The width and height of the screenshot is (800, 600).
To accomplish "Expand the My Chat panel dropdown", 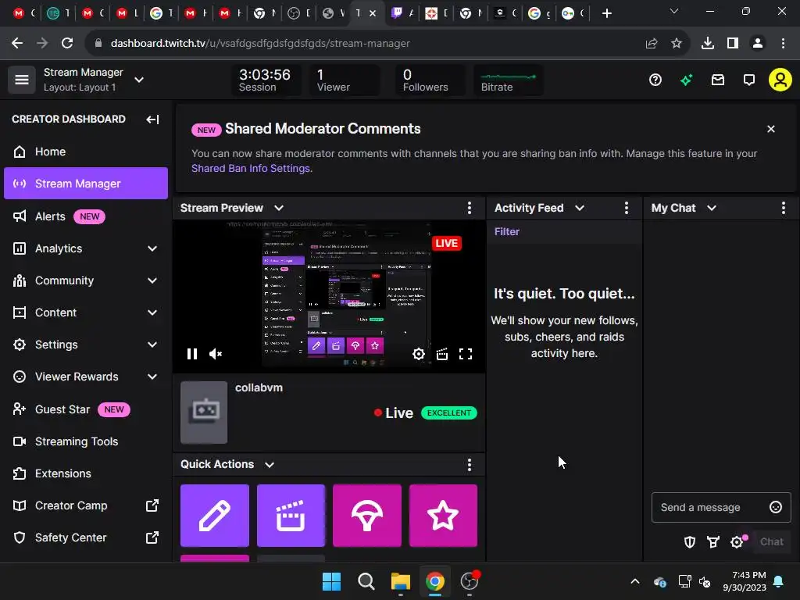I will pos(712,208).
